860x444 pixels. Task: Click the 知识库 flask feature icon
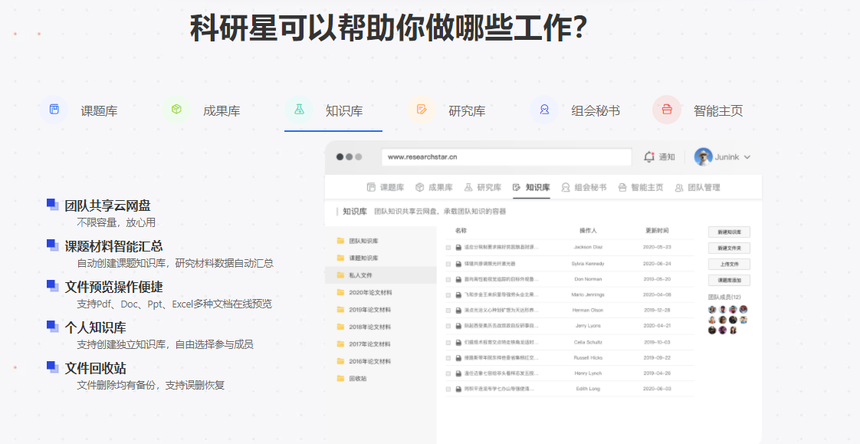pyautogui.click(x=299, y=110)
